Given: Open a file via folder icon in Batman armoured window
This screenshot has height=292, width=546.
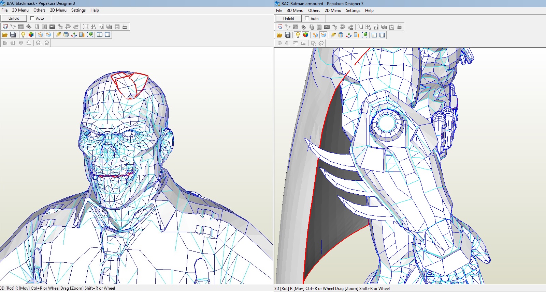Looking at the screenshot, I should tap(279, 35).
